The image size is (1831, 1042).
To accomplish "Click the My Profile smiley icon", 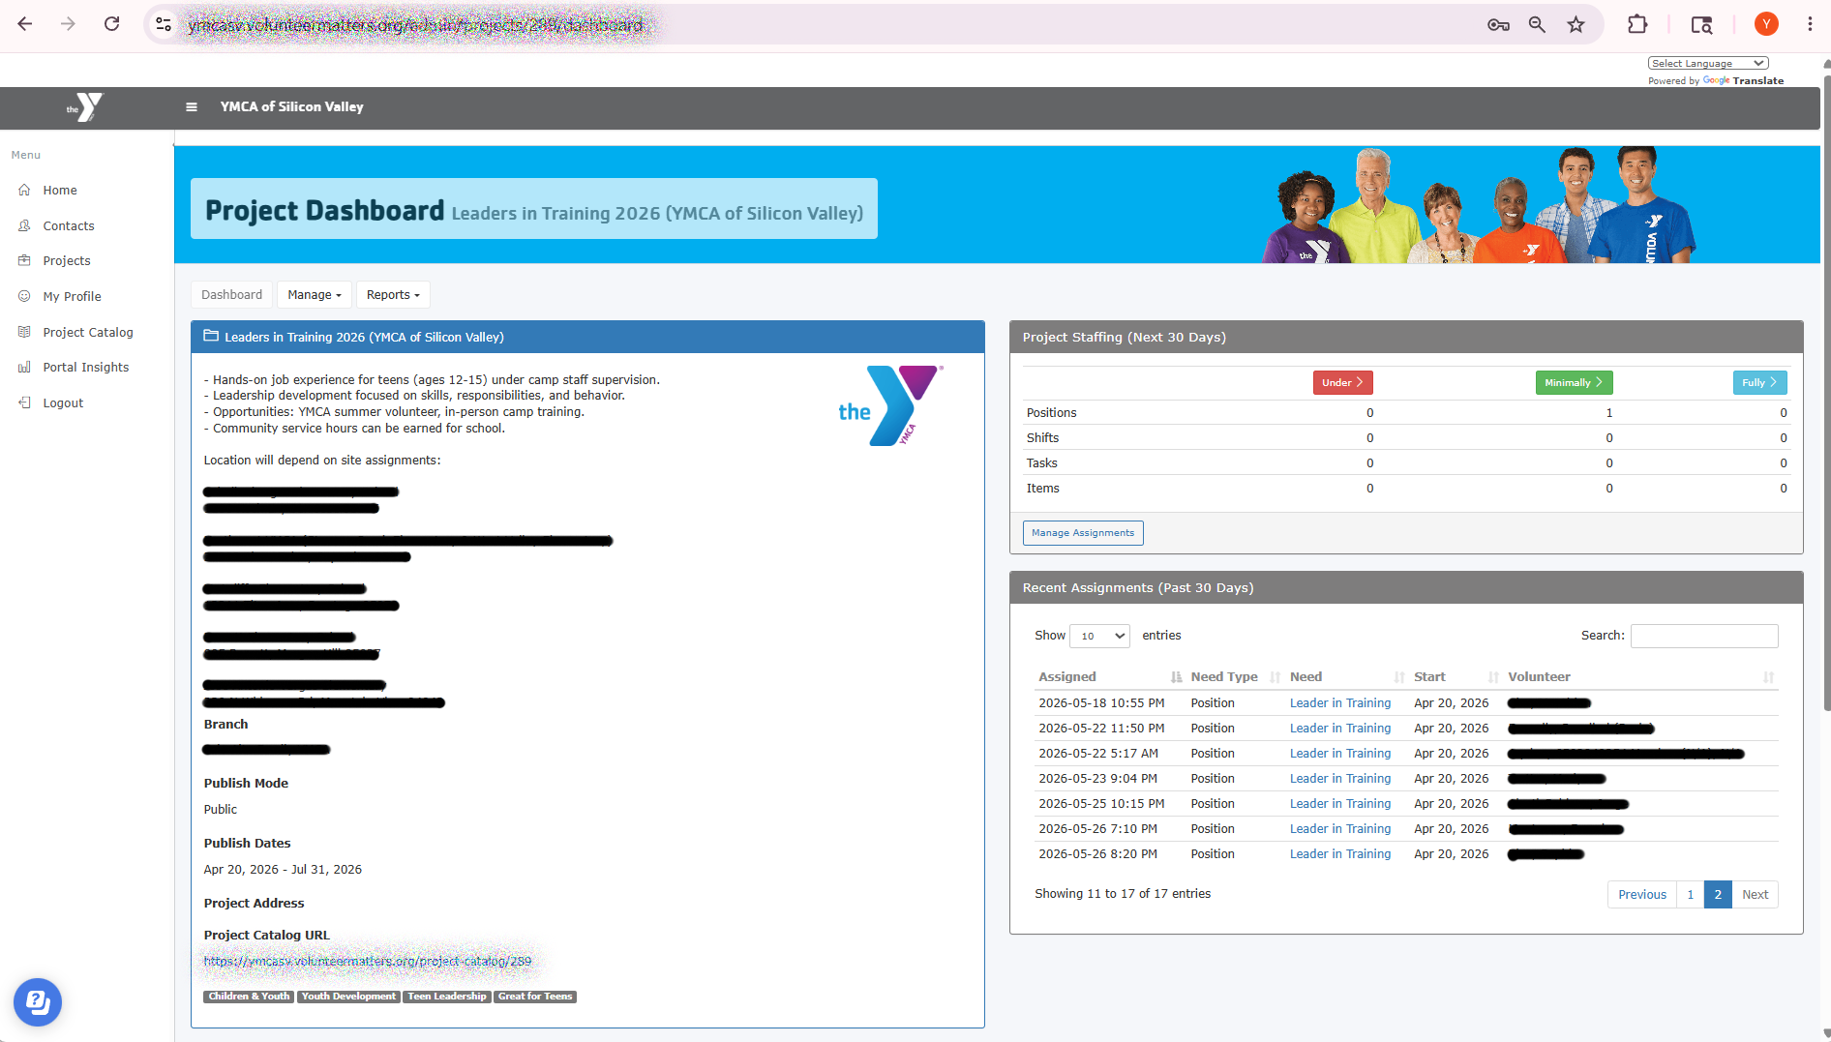I will click(24, 296).
